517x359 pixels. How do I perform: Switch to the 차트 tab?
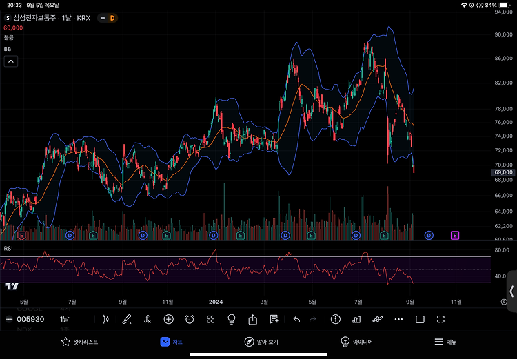171,342
